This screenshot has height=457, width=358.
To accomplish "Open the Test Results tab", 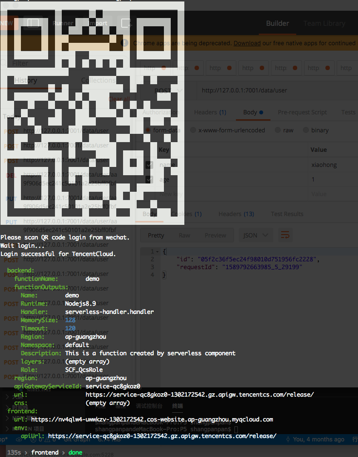I will click(287, 214).
